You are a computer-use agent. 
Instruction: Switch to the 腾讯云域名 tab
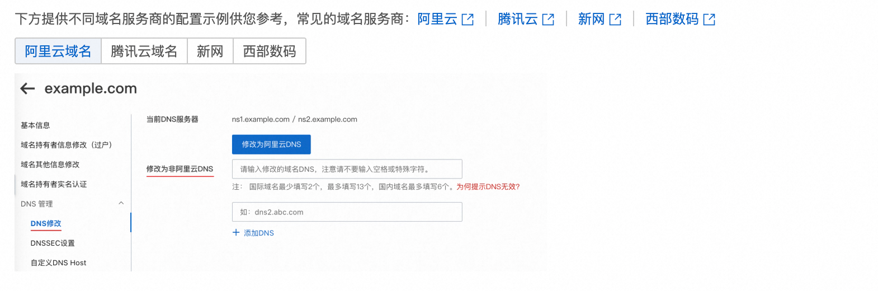(x=144, y=51)
